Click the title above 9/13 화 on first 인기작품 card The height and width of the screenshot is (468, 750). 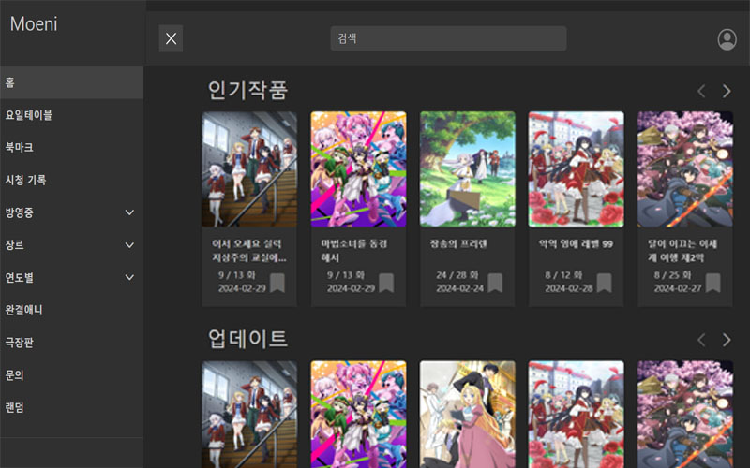click(x=249, y=251)
